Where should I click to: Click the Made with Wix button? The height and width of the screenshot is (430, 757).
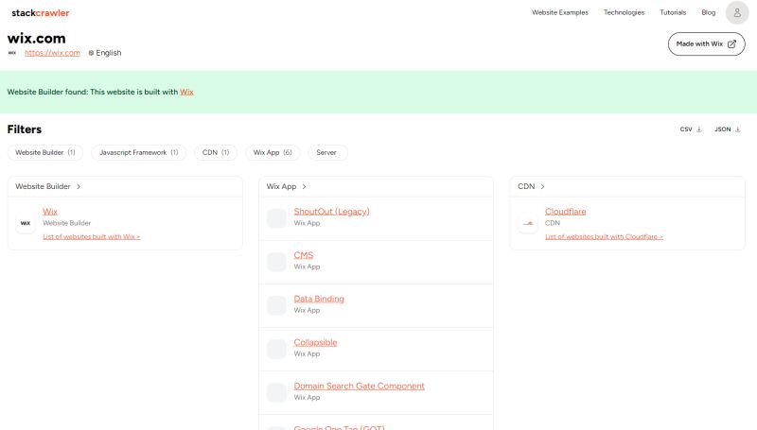pyautogui.click(x=706, y=43)
